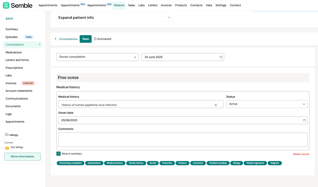Image resolution: width=318 pixels, height=187 pixels.
Task: Click the Comments text area
Action: (183, 140)
